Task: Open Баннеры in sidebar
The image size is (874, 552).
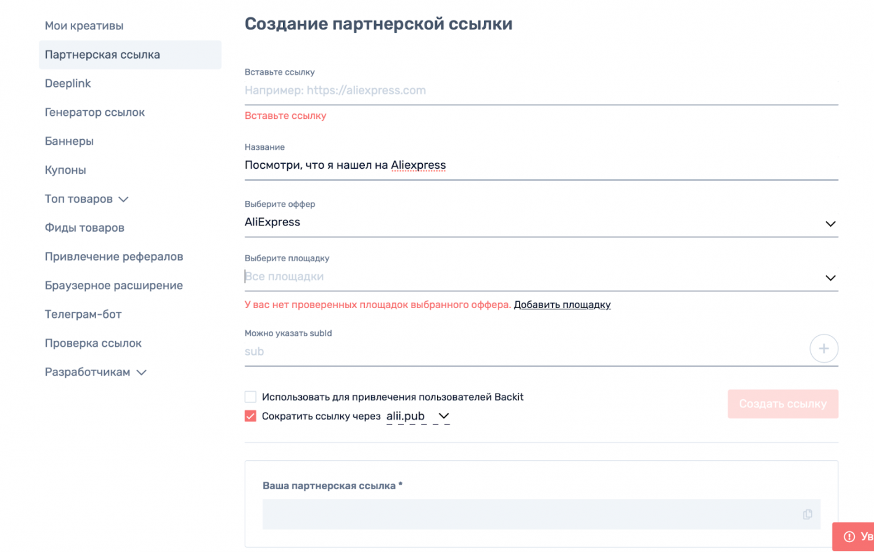Action: pyautogui.click(x=69, y=141)
